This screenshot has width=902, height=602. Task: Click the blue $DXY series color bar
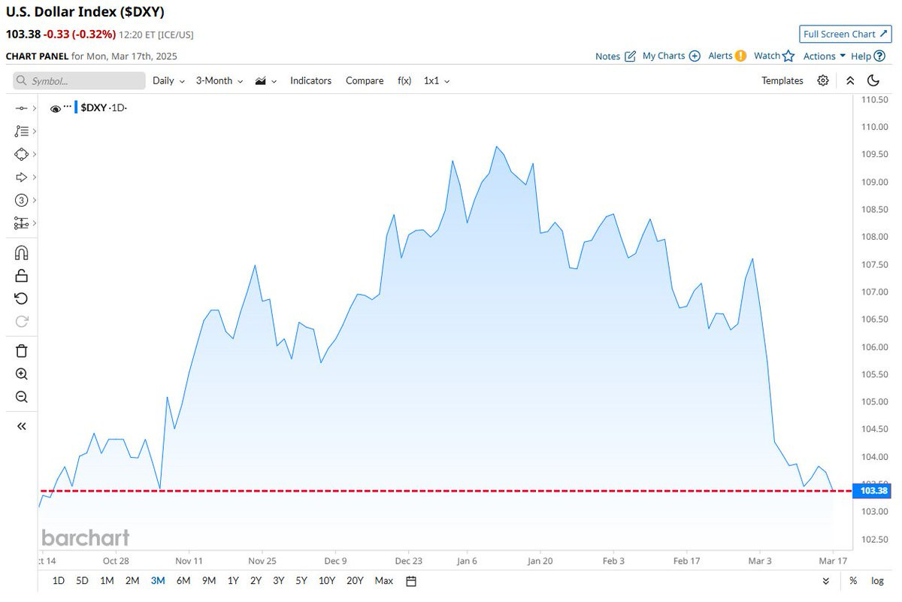point(76,107)
